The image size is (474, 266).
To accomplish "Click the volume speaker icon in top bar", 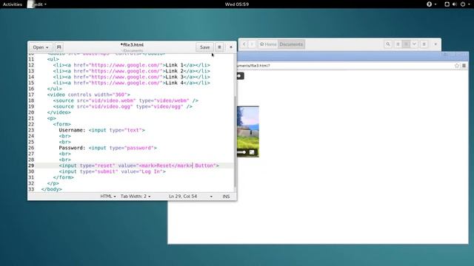I will 454,4.
